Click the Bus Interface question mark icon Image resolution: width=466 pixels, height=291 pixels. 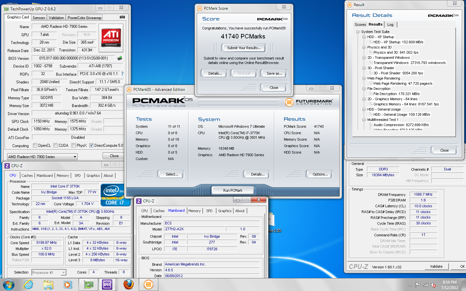coord(122,74)
